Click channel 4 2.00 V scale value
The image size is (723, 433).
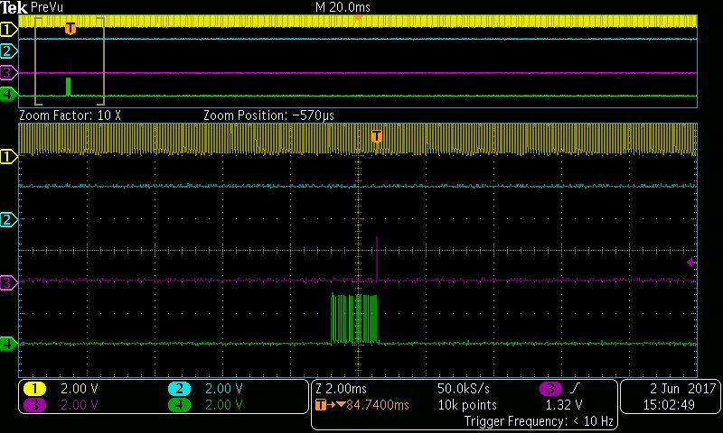pyautogui.click(x=223, y=405)
